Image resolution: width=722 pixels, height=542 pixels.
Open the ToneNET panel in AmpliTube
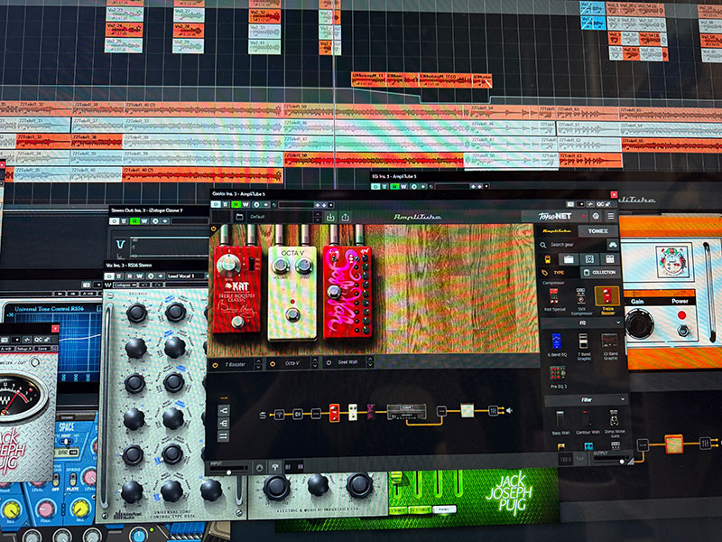555,216
